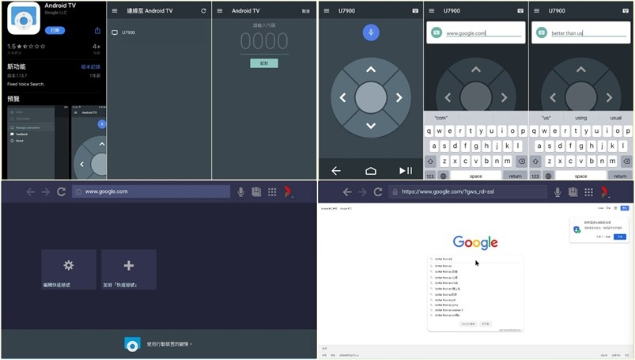Click the Google search box under logo
This screenshot has height=360, width=635.
pyautogui.click(x=475, y=259)
